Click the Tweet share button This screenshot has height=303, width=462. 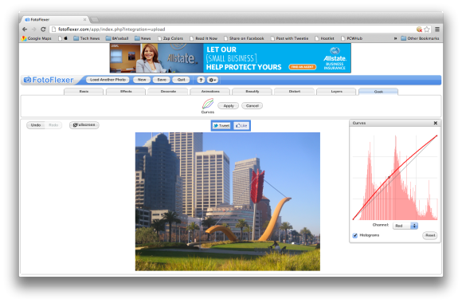pyautogui.click(x=221, y=126)
